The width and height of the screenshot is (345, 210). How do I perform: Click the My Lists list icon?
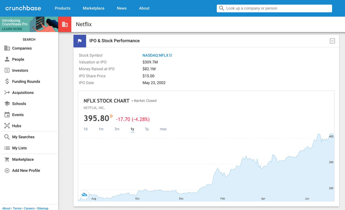click(x=7, y=148)
